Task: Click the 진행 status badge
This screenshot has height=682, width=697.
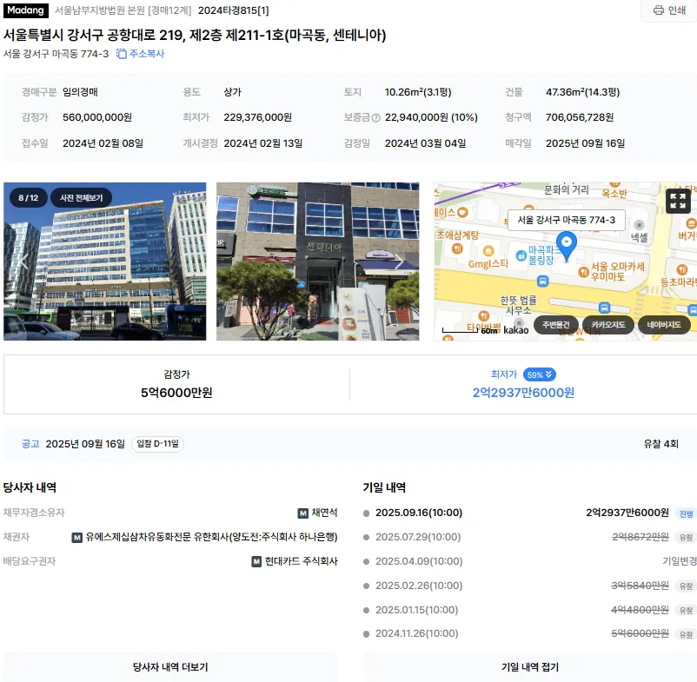Action: click(x=686, y=513)
